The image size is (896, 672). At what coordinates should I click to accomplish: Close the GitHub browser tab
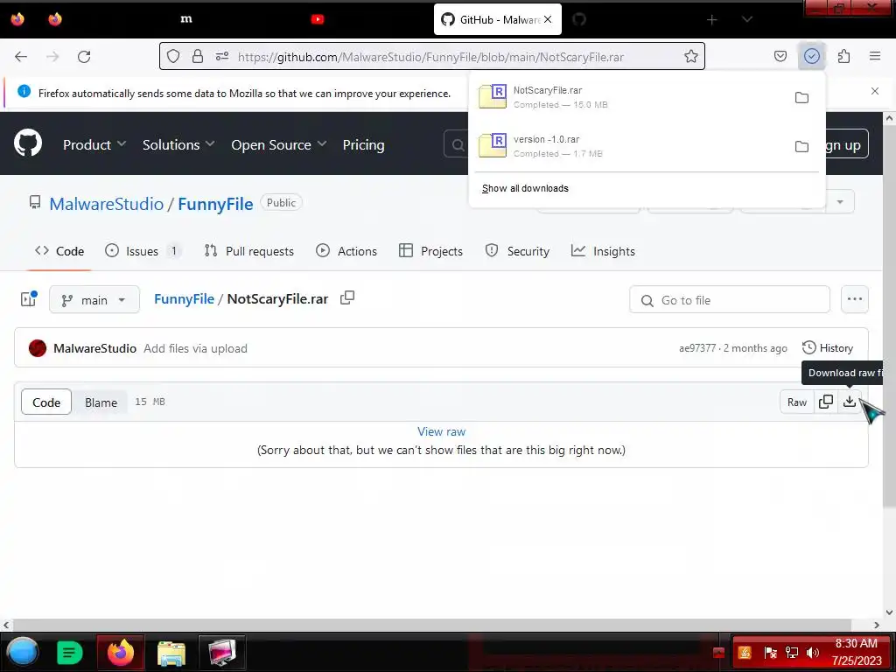tap(548, 19)
